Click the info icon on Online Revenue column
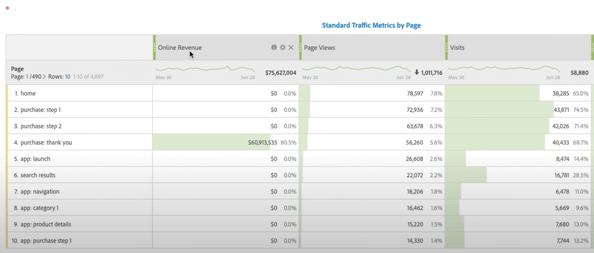The height and width of the screenshot is (253, 594). (x=274, y=47)
